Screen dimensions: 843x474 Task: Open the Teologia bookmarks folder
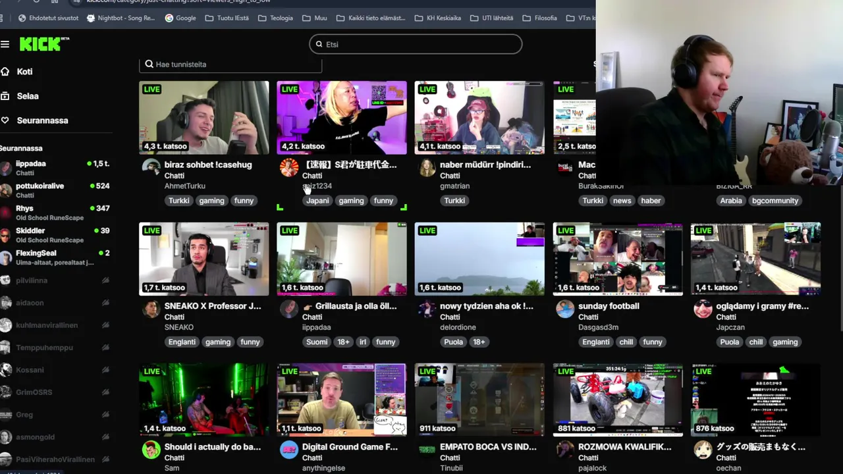[275, 18]
